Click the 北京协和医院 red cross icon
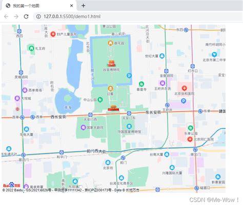 point(184,88)
